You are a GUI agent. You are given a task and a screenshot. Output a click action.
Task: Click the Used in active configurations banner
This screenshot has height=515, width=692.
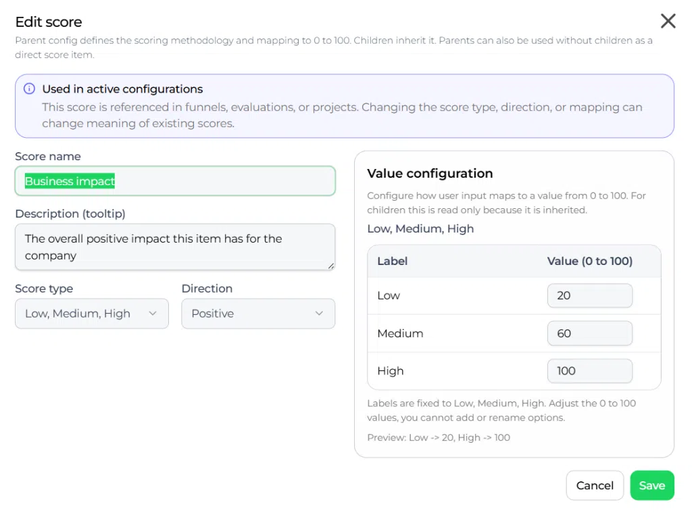(x=344, y=106)
